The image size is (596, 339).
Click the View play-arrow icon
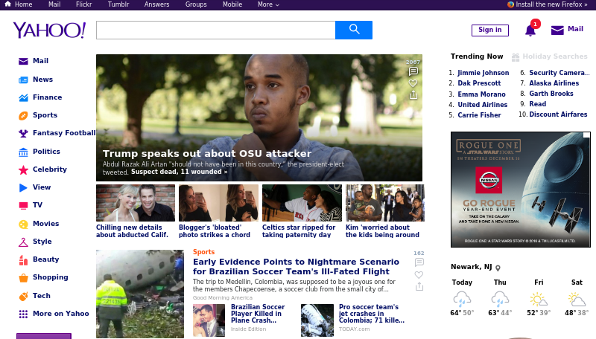click(x=23, y=187)
